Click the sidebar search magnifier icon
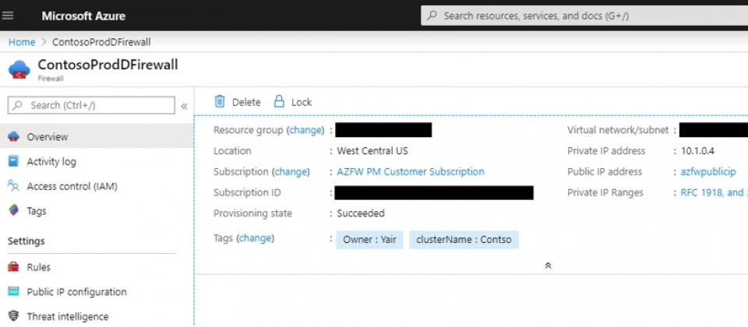748x327 pixels. coord(18,105)
